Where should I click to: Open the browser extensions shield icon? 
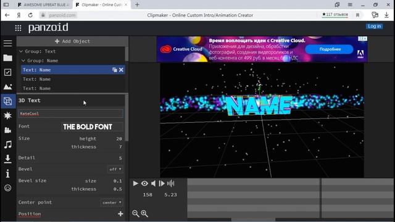(x=375, y=15)
